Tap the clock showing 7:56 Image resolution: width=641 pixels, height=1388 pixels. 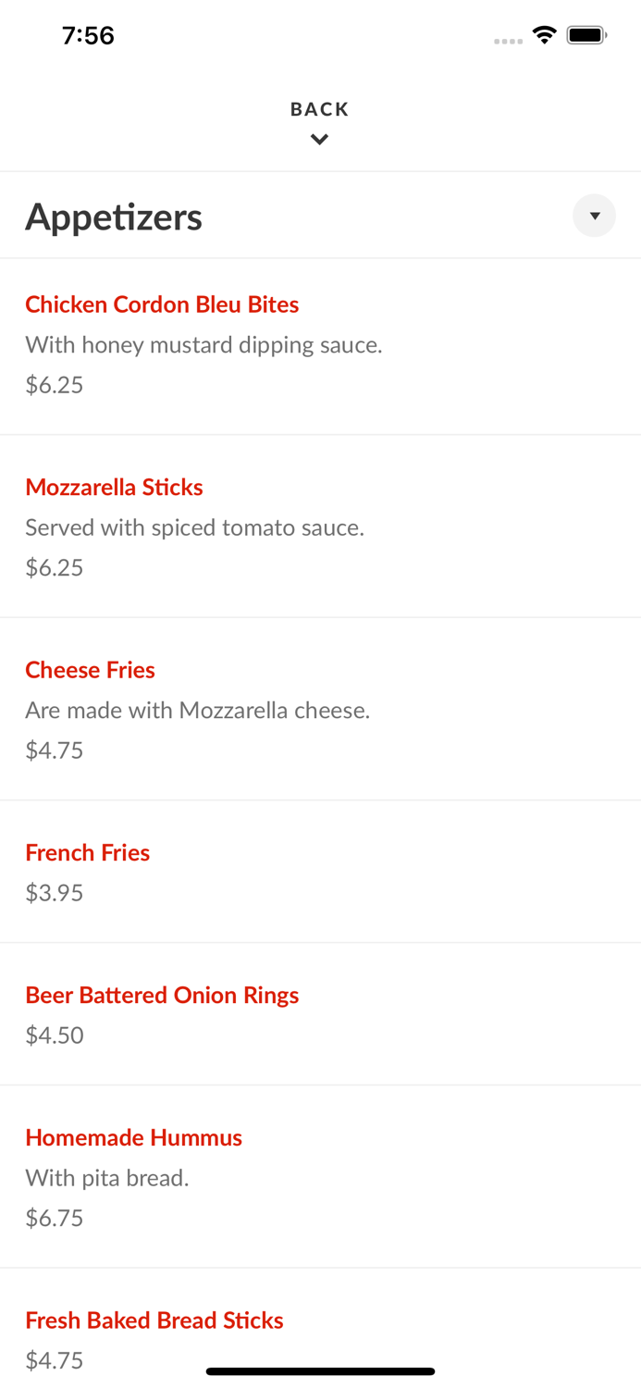point(89,35)
